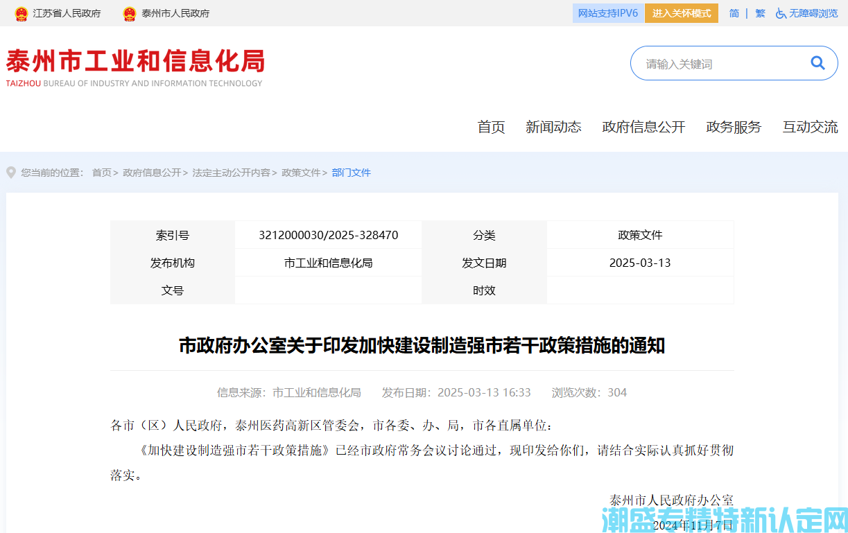Click the 文号 table label
848x533 pixels.
(x=173, y=290)
